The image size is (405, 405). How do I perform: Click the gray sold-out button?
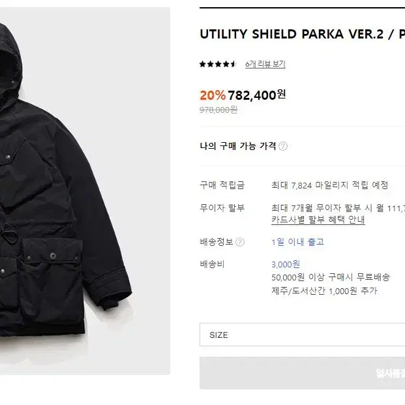click(302, 373)
